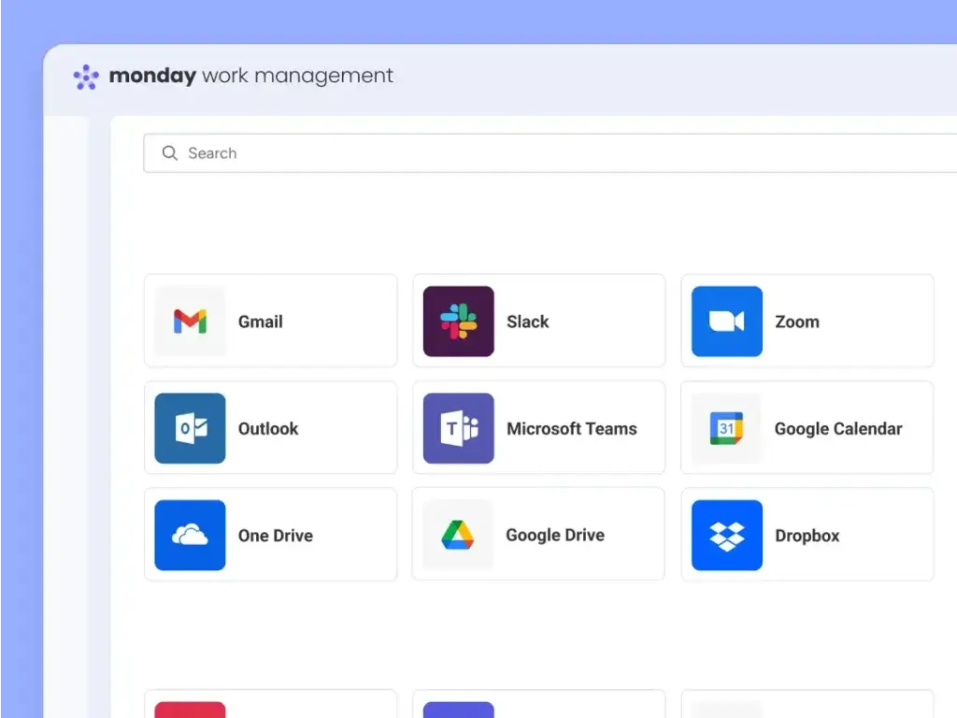Viewport: 957px width, 718px height.
Task: Click the Google Calendar label text
Action: [x=838, y=428]
